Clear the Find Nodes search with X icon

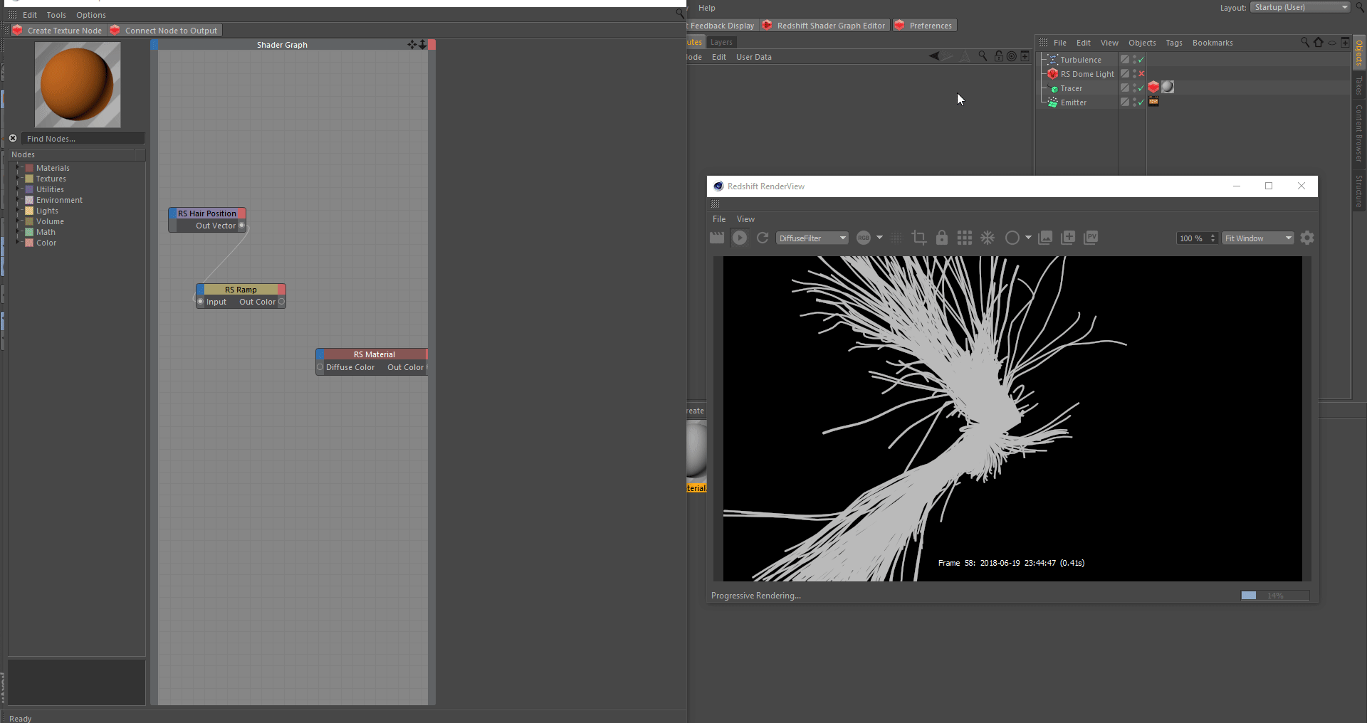pyautogui.click(x=13, y=138)
